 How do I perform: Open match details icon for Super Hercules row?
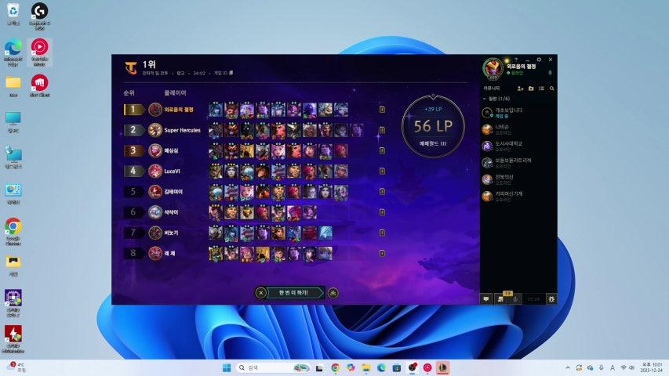pyautogui.click(x=382, y=130)
